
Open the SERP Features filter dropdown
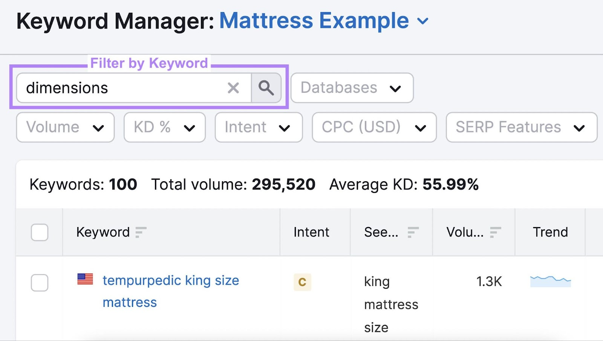520,127
